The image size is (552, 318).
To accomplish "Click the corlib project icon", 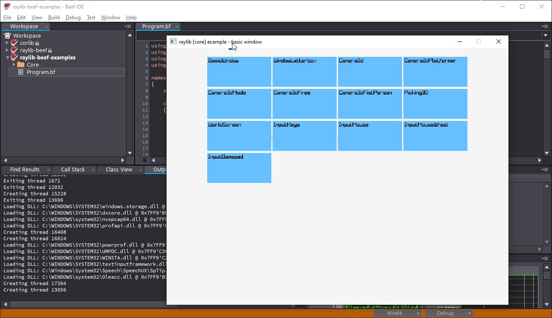I will point(15,43).
